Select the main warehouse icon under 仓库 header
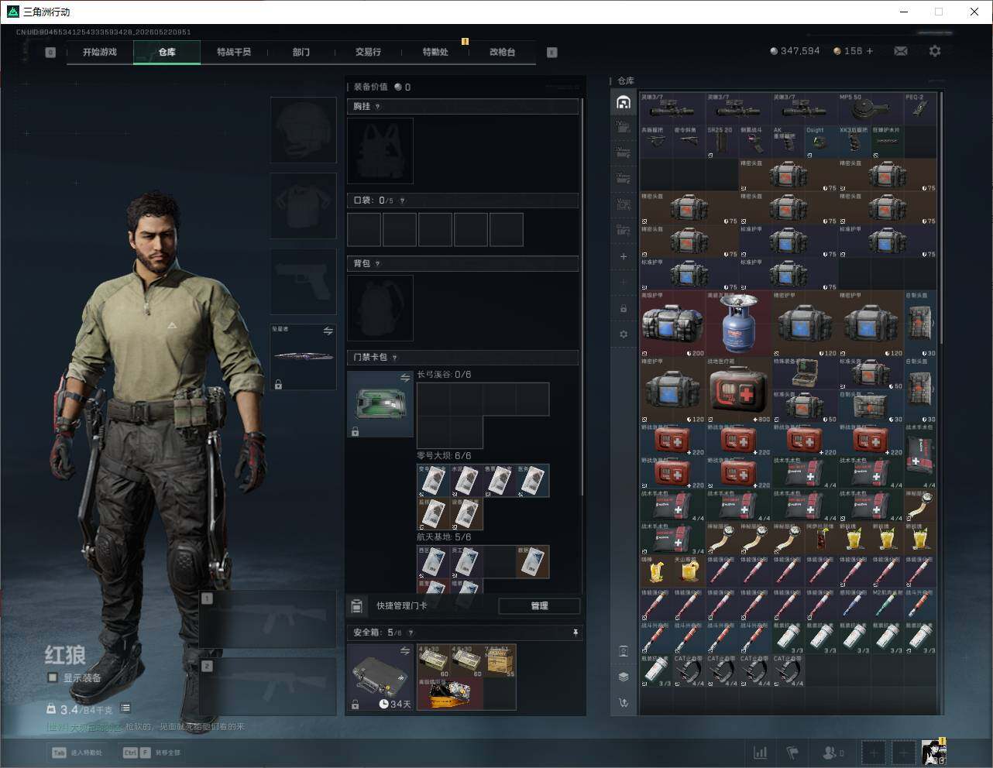The width and height of the screenshot is (993, 768). [624, 102]
